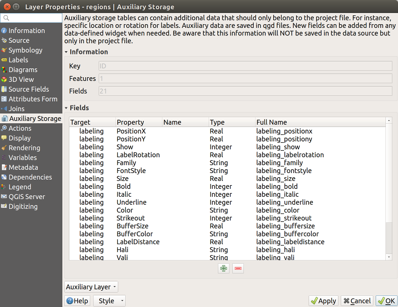This screenshot has width=398, height=307.
Task: Open the Rendering panel
Action: tap(24, 147)
